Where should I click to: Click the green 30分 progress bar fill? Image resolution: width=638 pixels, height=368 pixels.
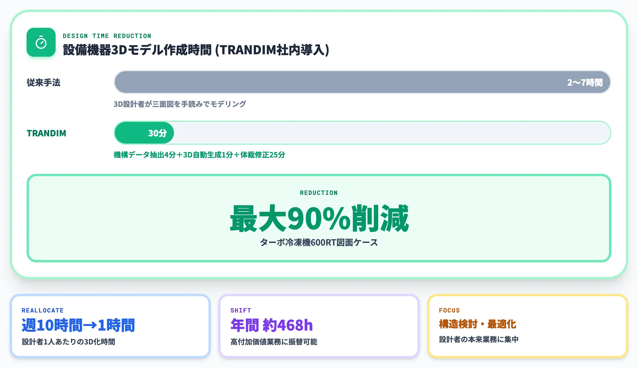tap(144, 133)
